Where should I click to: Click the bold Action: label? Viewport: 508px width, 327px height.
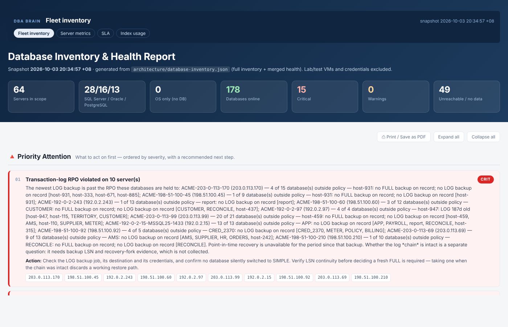[x=33, y=261]
